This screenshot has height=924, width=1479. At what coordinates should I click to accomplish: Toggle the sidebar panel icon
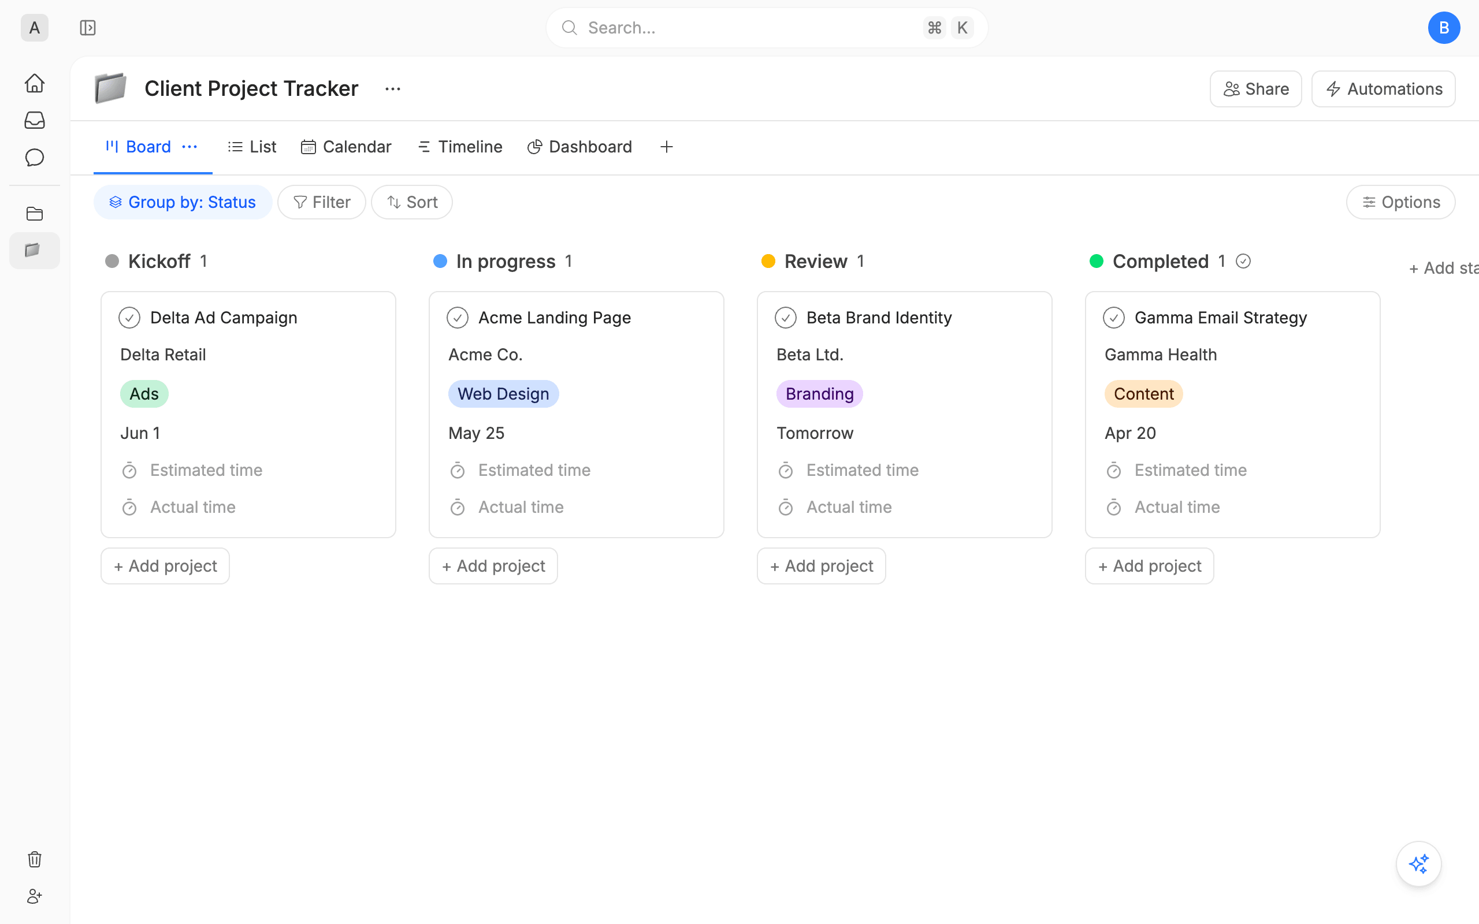click(88, 28)
